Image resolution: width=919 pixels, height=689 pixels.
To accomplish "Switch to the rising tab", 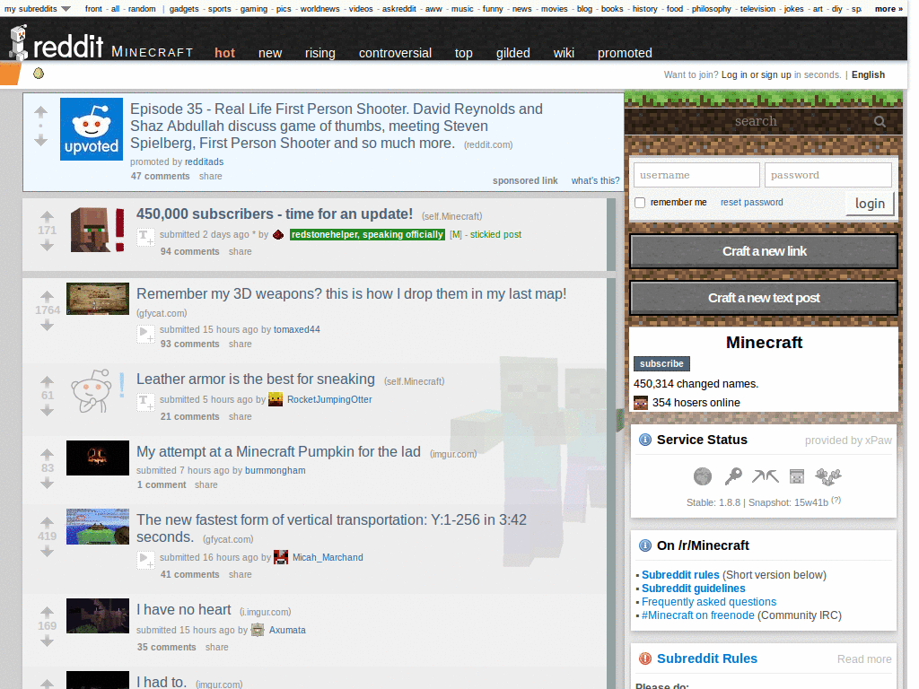I will pos(320,53).
